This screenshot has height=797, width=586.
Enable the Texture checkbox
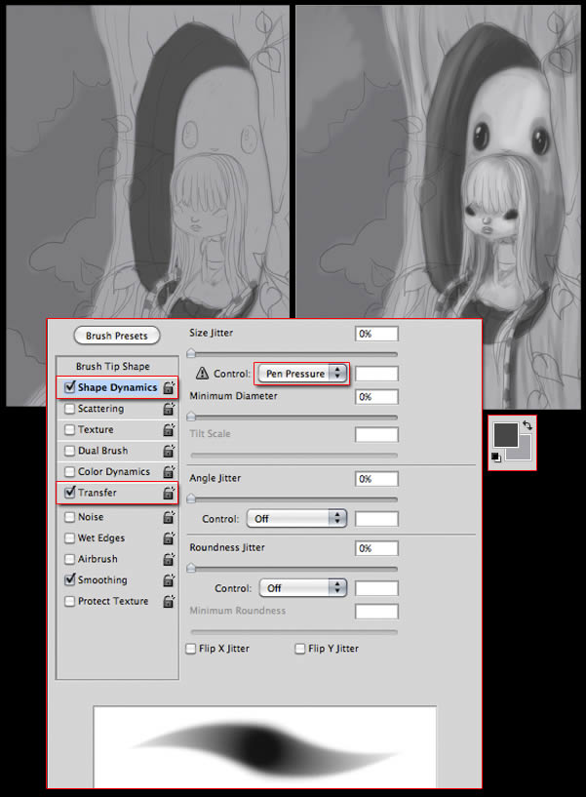point(69,429)
